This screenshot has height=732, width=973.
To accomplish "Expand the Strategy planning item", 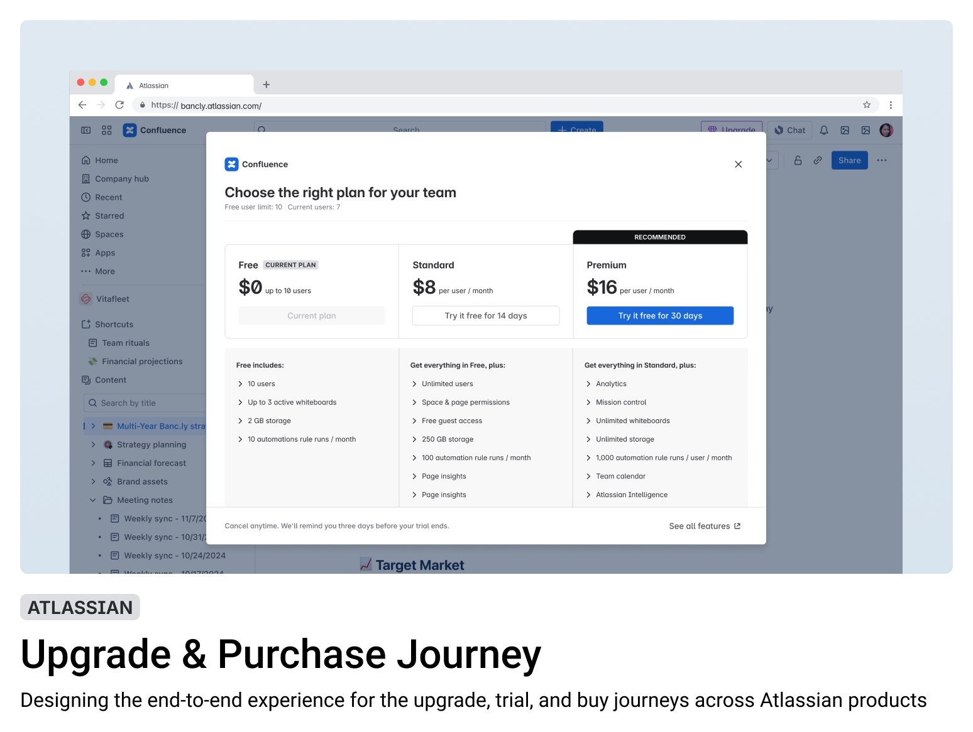I will (x=92, y=444).
